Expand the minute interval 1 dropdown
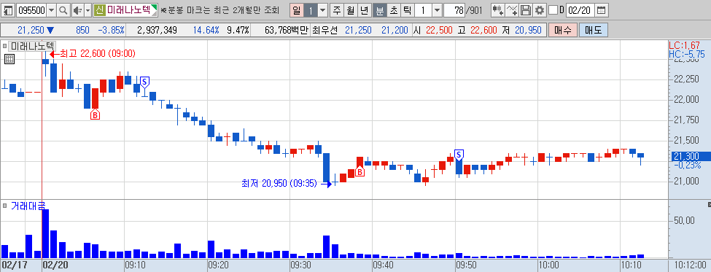Screen dimensions: 711x272 437,9
